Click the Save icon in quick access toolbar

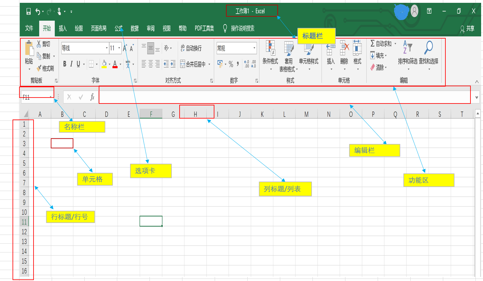tap(29, 12)
